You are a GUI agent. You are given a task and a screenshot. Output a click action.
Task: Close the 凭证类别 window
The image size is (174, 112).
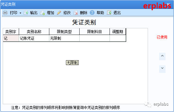pyautogui.click(x=168, y=5)
